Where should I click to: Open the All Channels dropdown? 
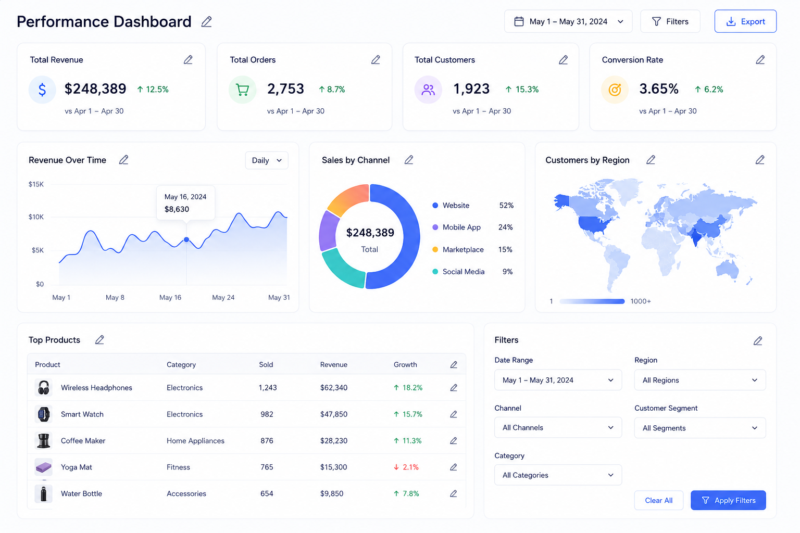pyautogui.click(x=558, y=427)
